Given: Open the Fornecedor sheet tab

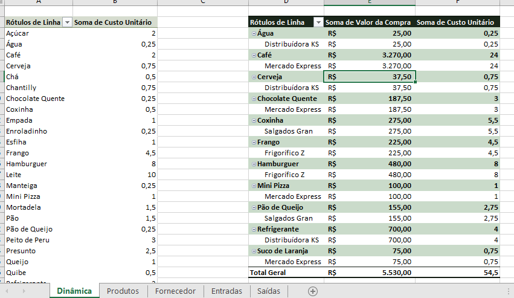Looking at the screenshot, I should pyautogui.click(x=175, y=291).
